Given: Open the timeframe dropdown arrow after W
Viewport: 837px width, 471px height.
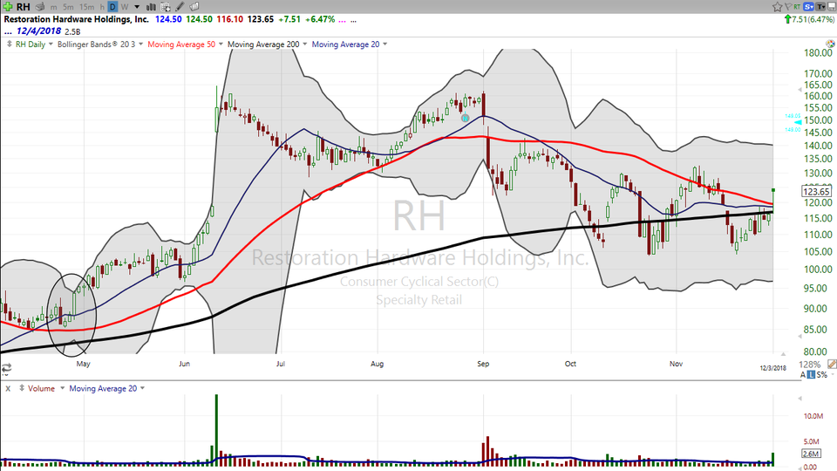Looking at the screenshot, I should tap(137, 7).
